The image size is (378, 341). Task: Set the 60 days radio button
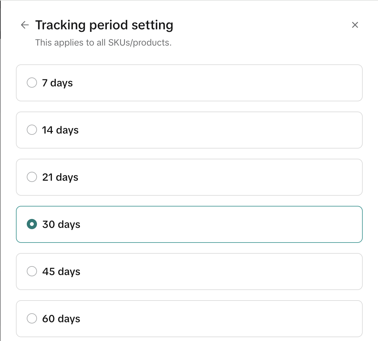click(32, 318)
